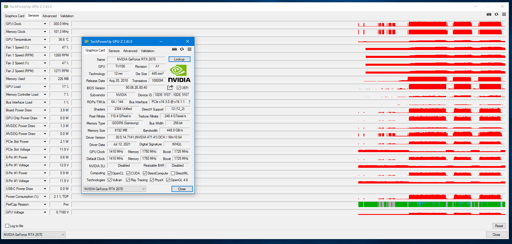The height and width of the screenshot is (244, 512).
Task: Enable the Log to file checkbox
Action: click(7, 226)
